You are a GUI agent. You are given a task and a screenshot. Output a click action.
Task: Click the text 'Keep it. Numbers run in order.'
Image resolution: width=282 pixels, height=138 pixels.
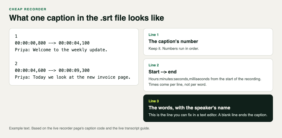click(x=174, y=49)
